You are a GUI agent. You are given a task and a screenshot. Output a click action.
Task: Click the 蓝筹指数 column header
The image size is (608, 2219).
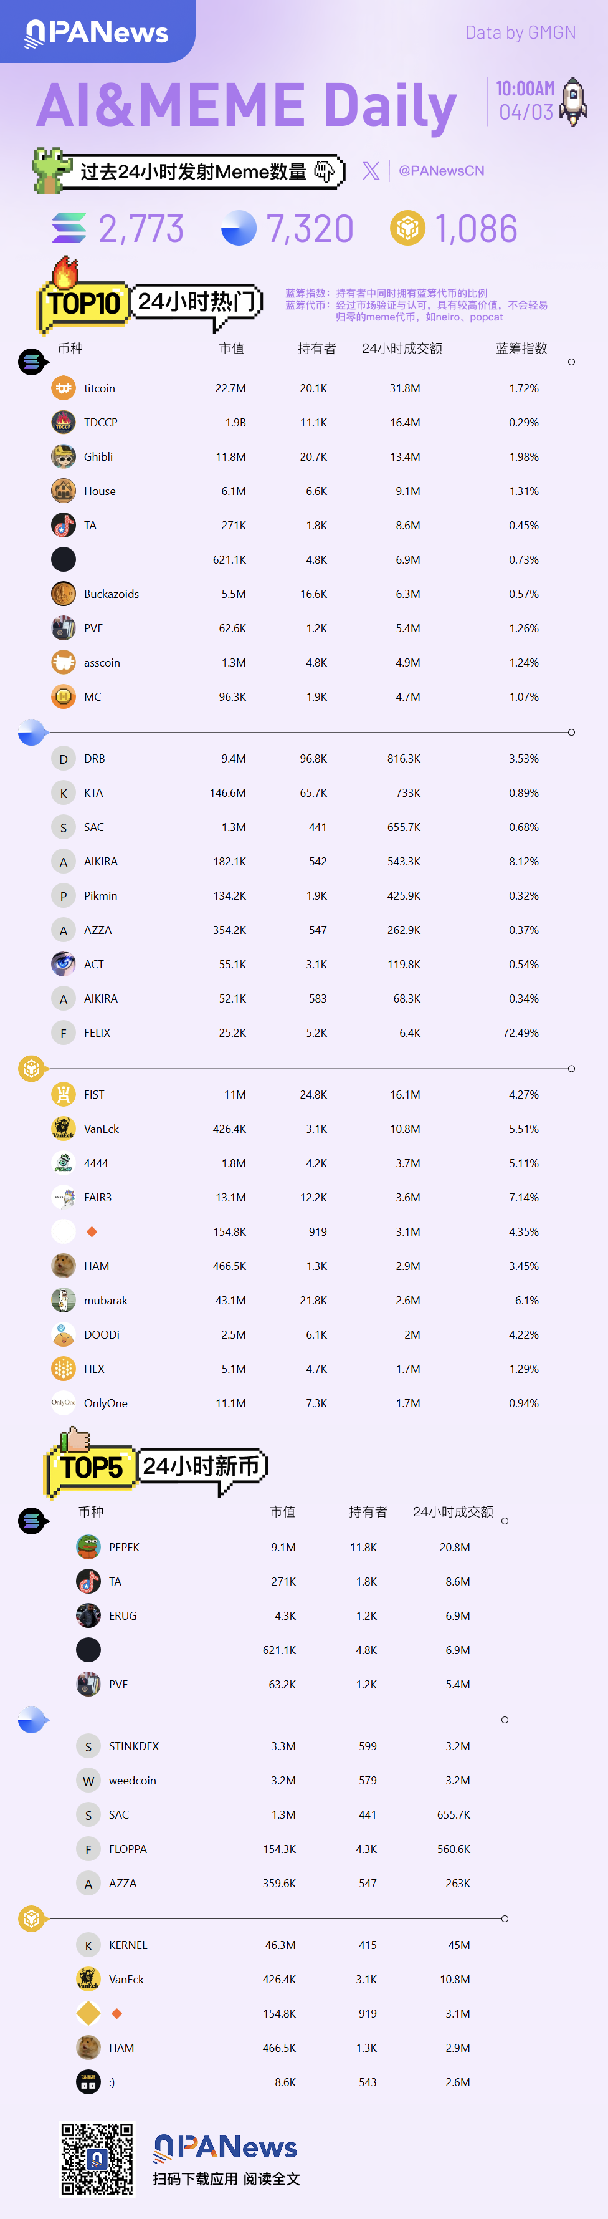521,348
